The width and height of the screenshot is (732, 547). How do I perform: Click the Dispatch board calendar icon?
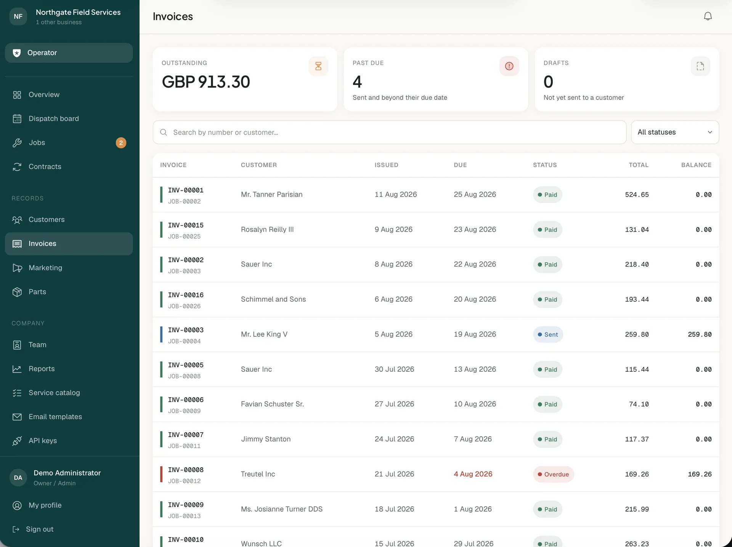tap(17, 119)
